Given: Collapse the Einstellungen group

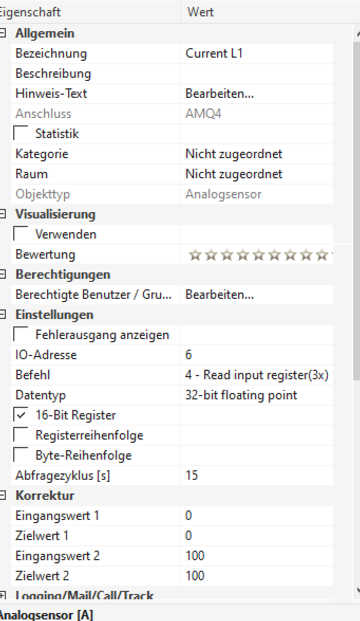Looking at the screenshot, I should point(3,315).
